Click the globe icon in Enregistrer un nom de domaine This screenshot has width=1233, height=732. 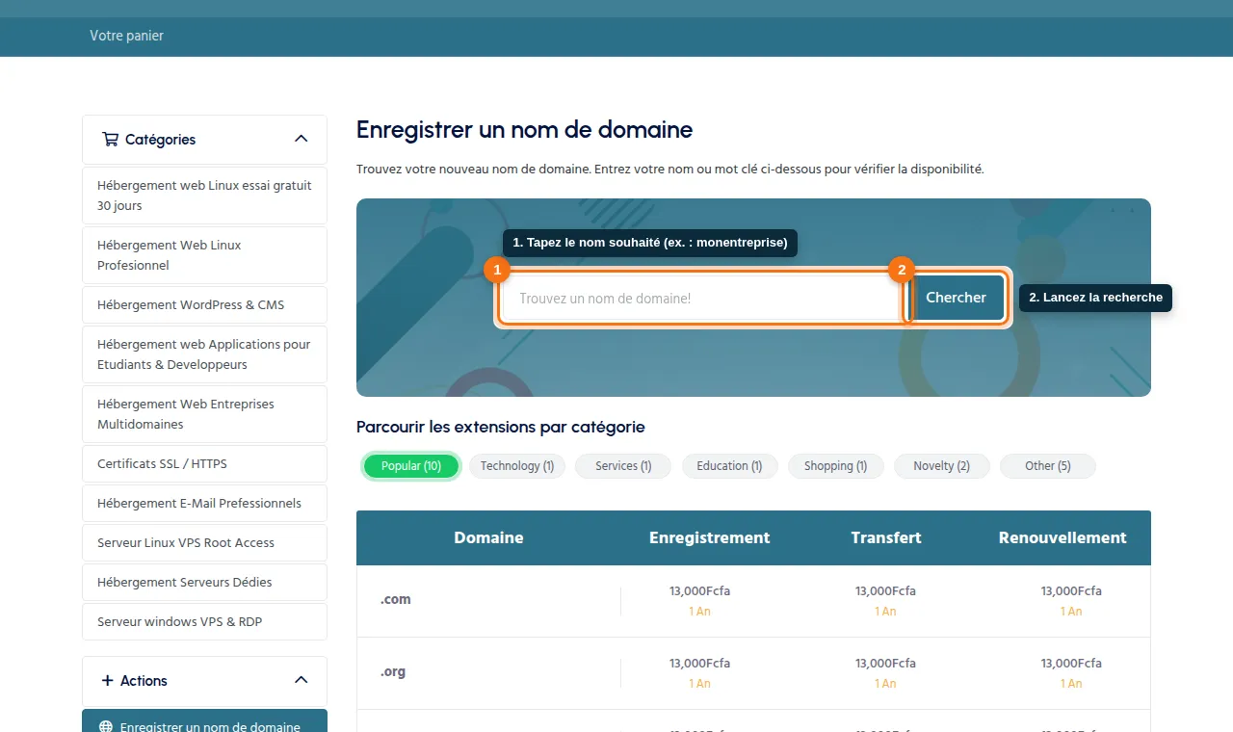pos(106,727)
